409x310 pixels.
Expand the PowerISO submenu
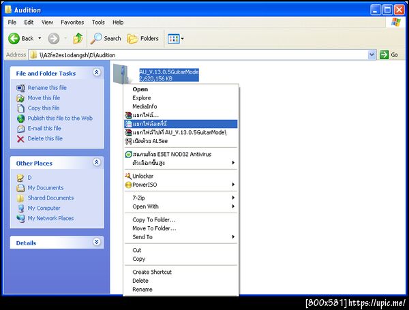click(181, 185)
